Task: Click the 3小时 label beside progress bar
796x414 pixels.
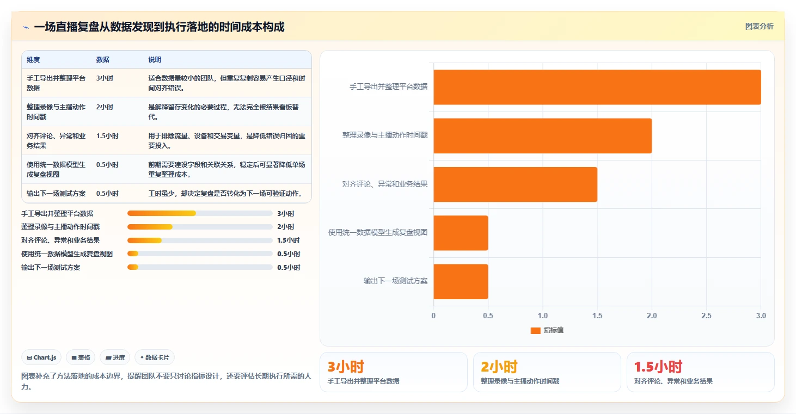Action: [285, 214]
